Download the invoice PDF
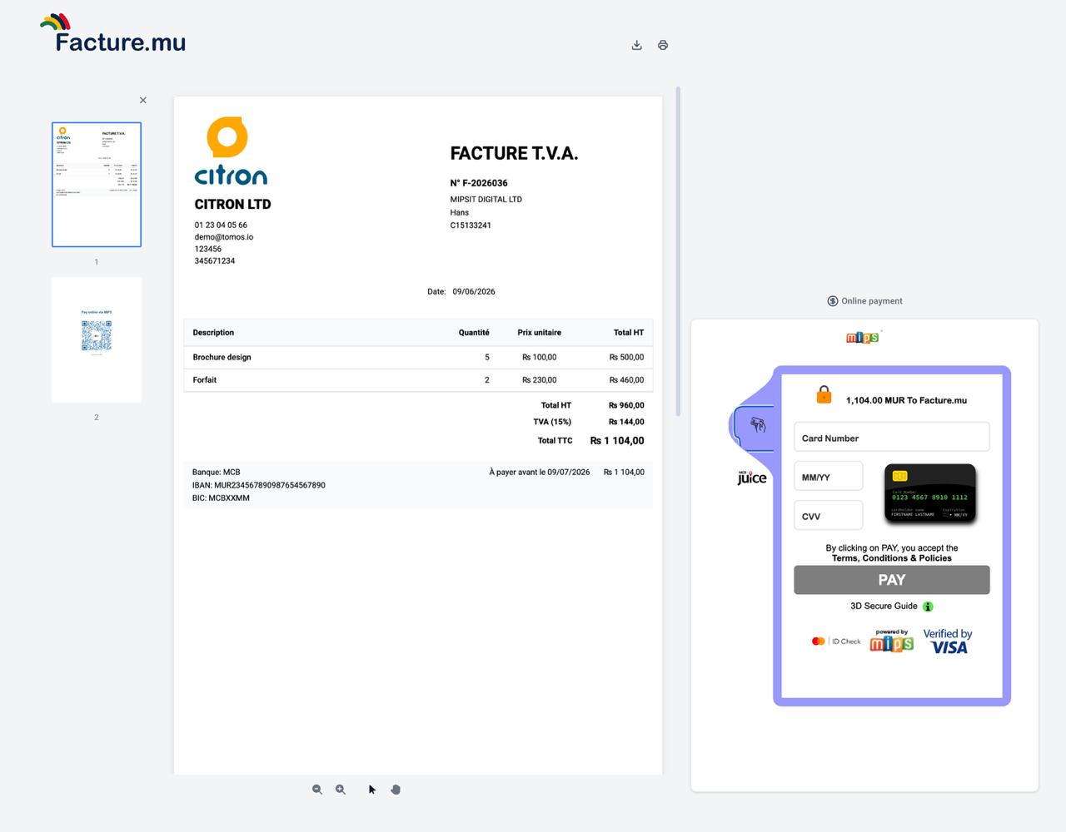 point(636,45)
